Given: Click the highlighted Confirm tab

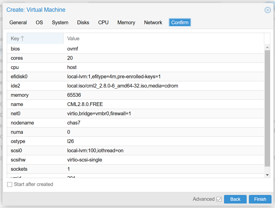Looking at the screenshot, I should pyautogui.click(x=180, y=22).
